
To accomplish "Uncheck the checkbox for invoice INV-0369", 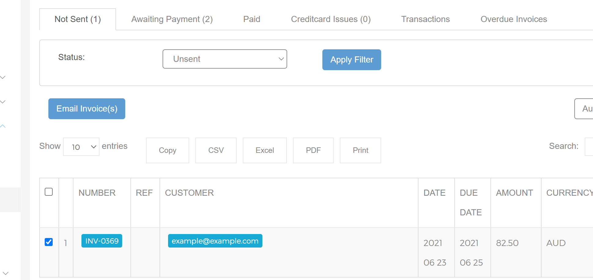I will (x=49, y=242).
